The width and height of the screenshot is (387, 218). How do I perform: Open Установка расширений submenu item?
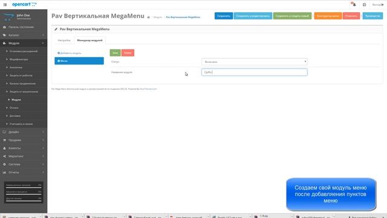click(x=24, y=51)
